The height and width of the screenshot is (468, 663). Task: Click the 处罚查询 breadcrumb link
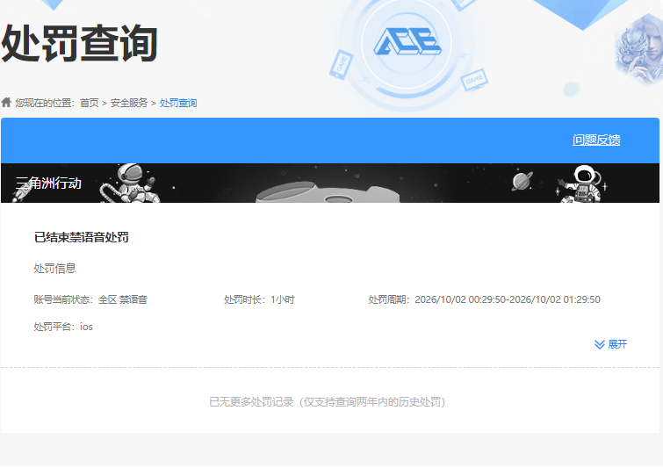pos(178,103)
